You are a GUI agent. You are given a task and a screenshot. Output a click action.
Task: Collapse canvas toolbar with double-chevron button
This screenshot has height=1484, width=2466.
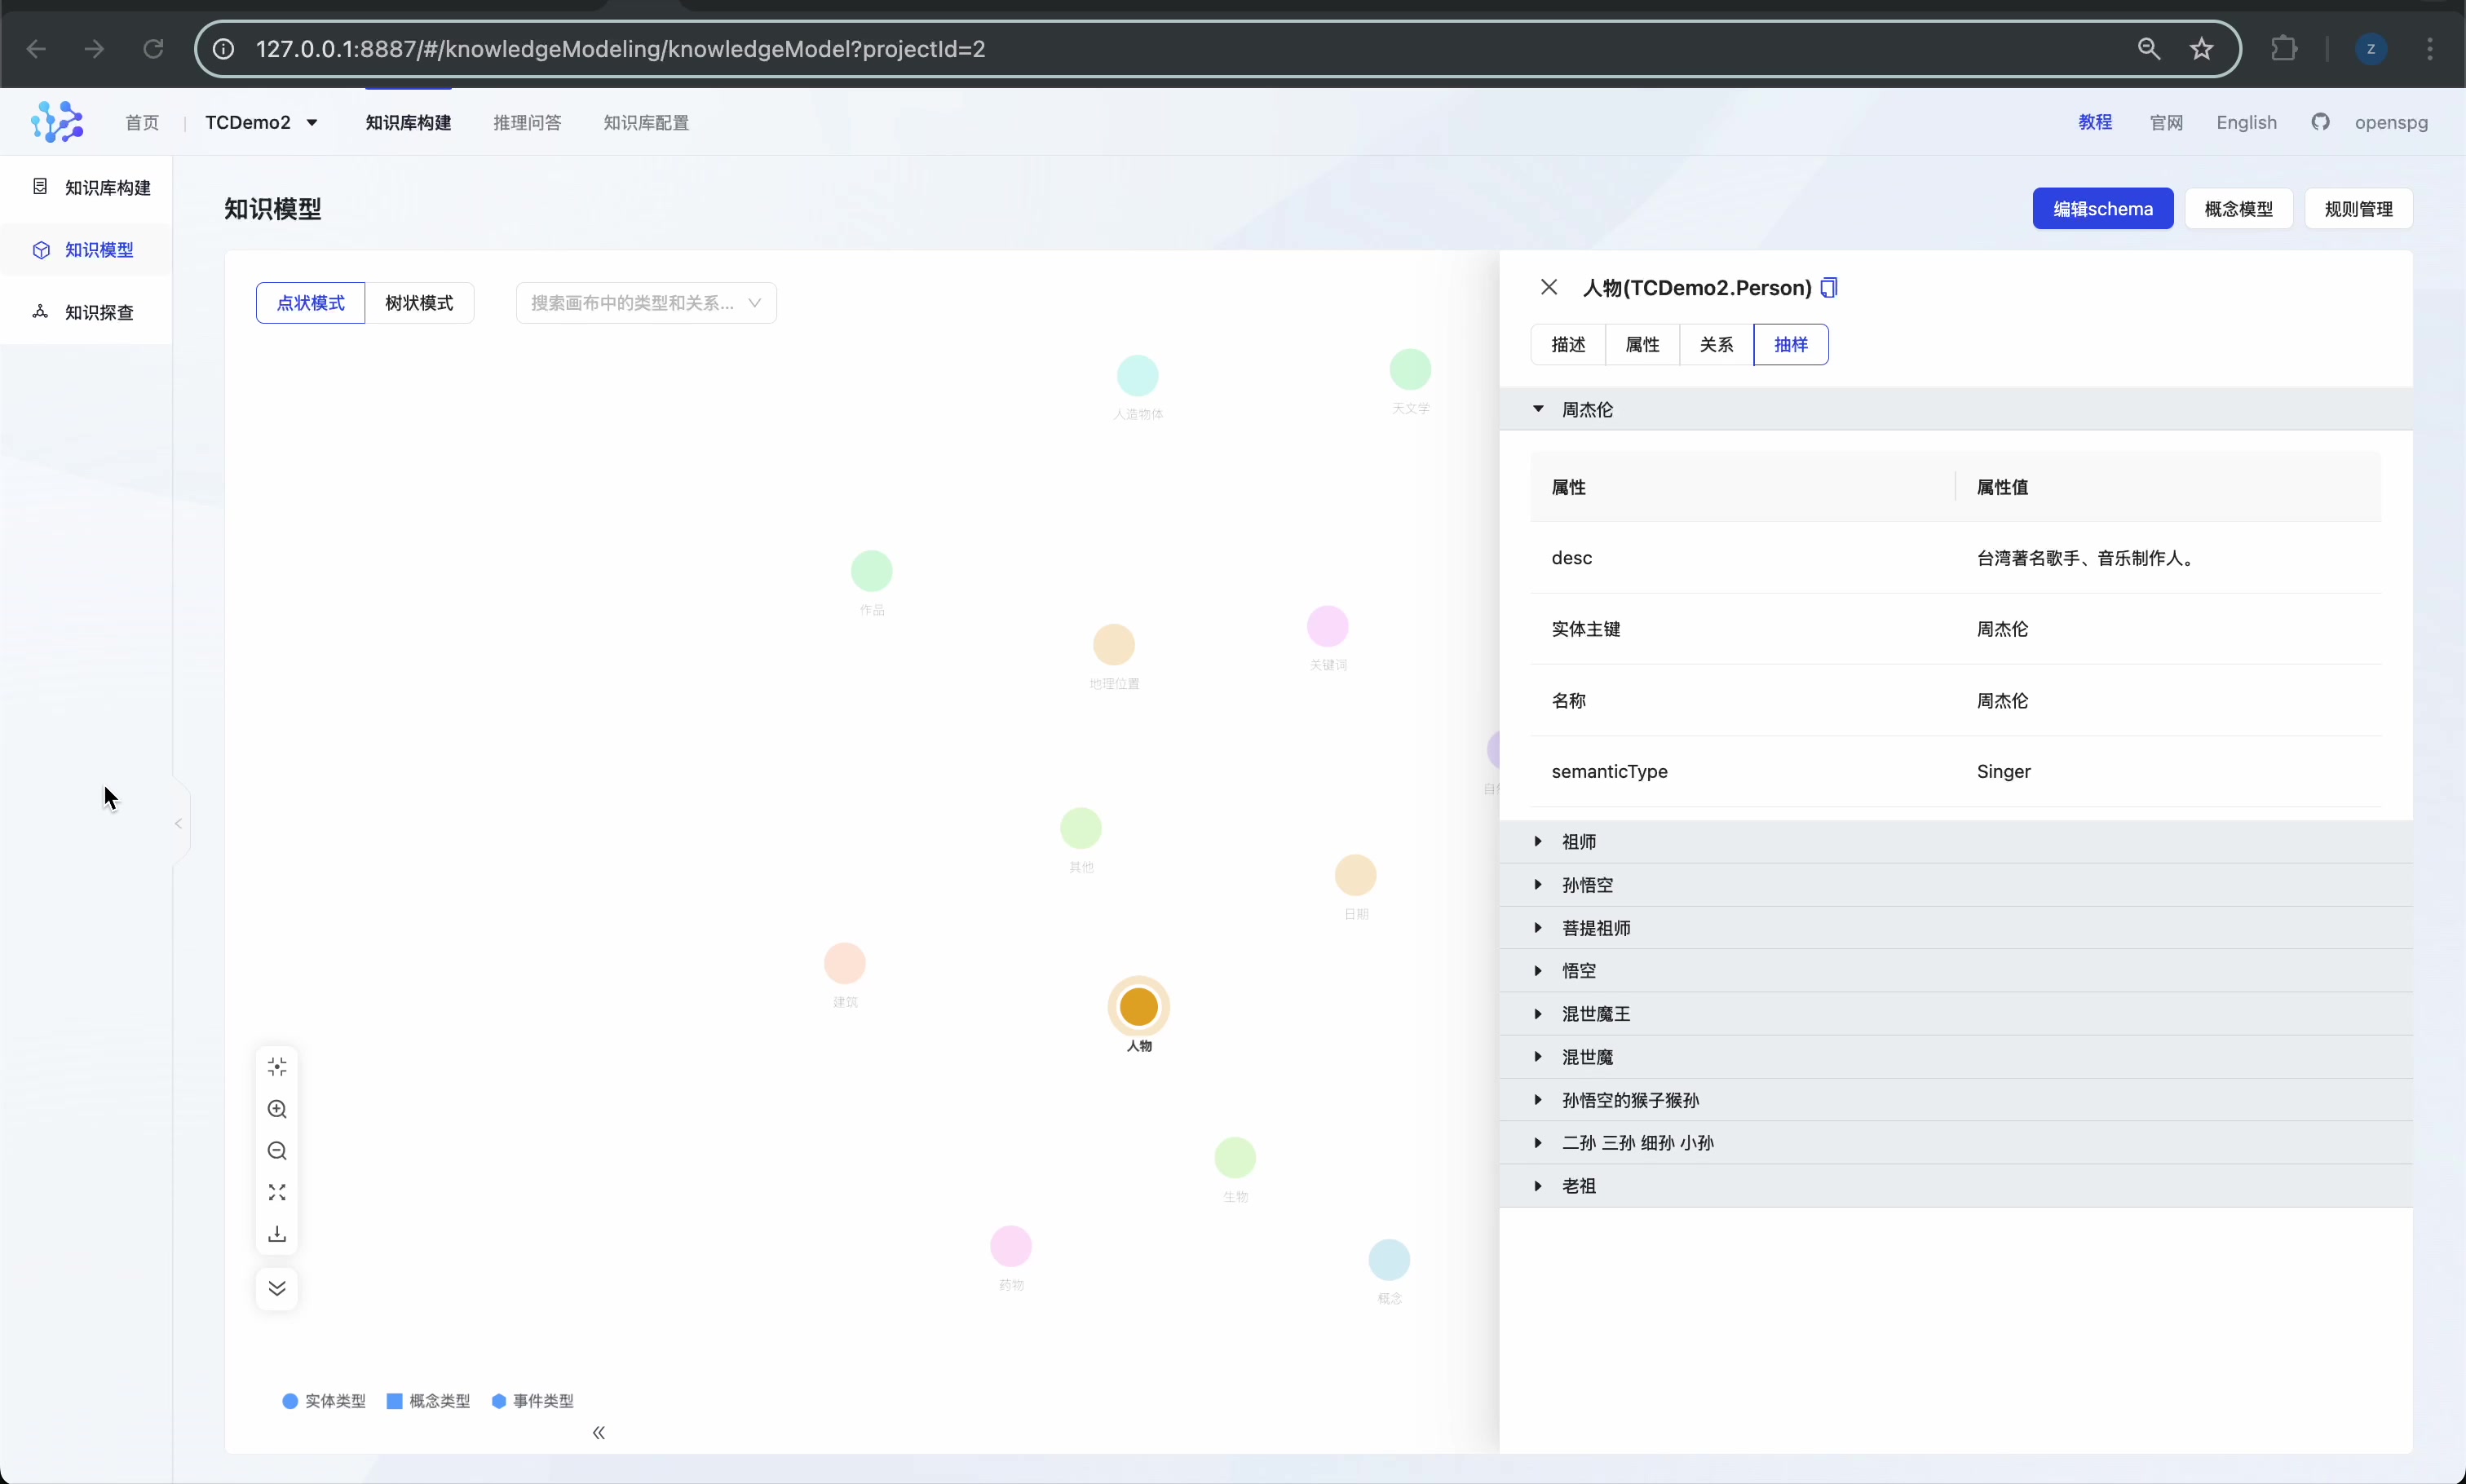[x=277, y=1288]
